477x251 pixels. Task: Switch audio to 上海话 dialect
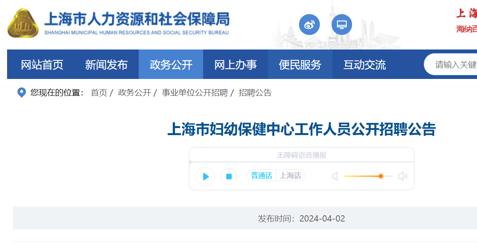click(x=290, y=176)
